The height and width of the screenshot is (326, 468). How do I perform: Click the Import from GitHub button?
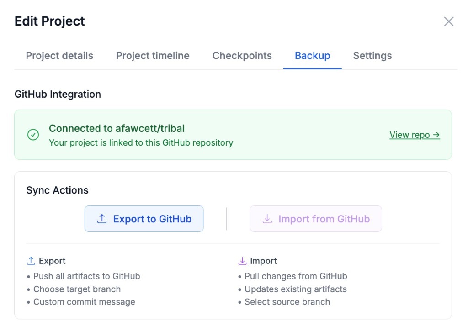[x=316, y=219]
